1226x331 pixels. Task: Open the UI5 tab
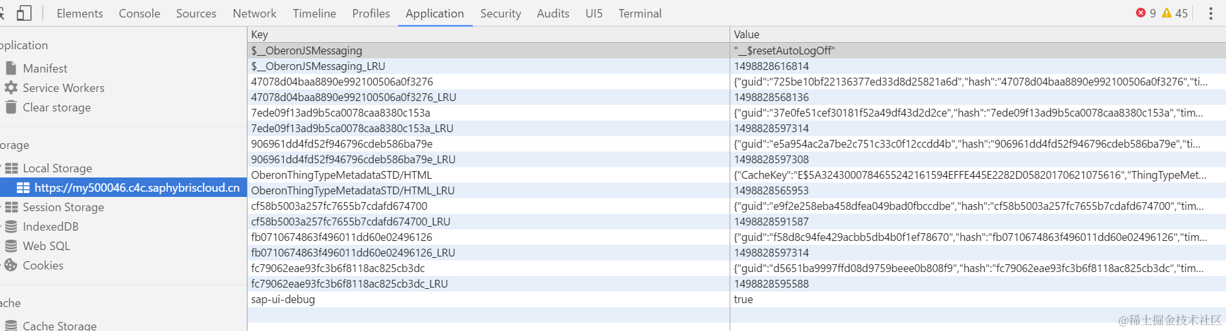[x=594, y=13]
